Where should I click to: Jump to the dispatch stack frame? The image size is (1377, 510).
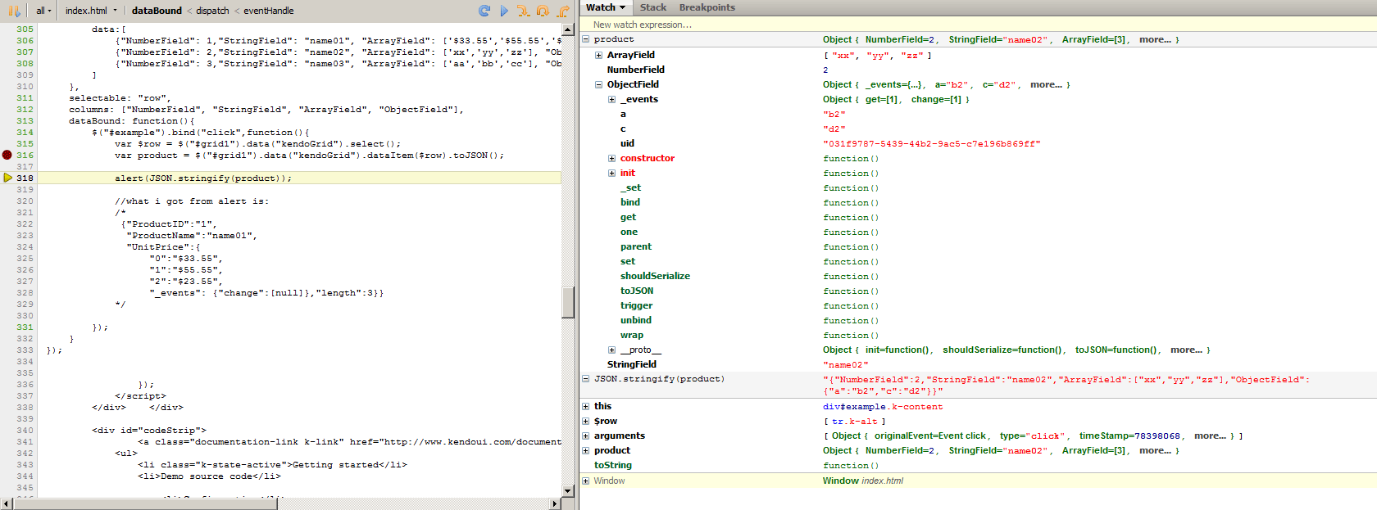pos(212,11)
